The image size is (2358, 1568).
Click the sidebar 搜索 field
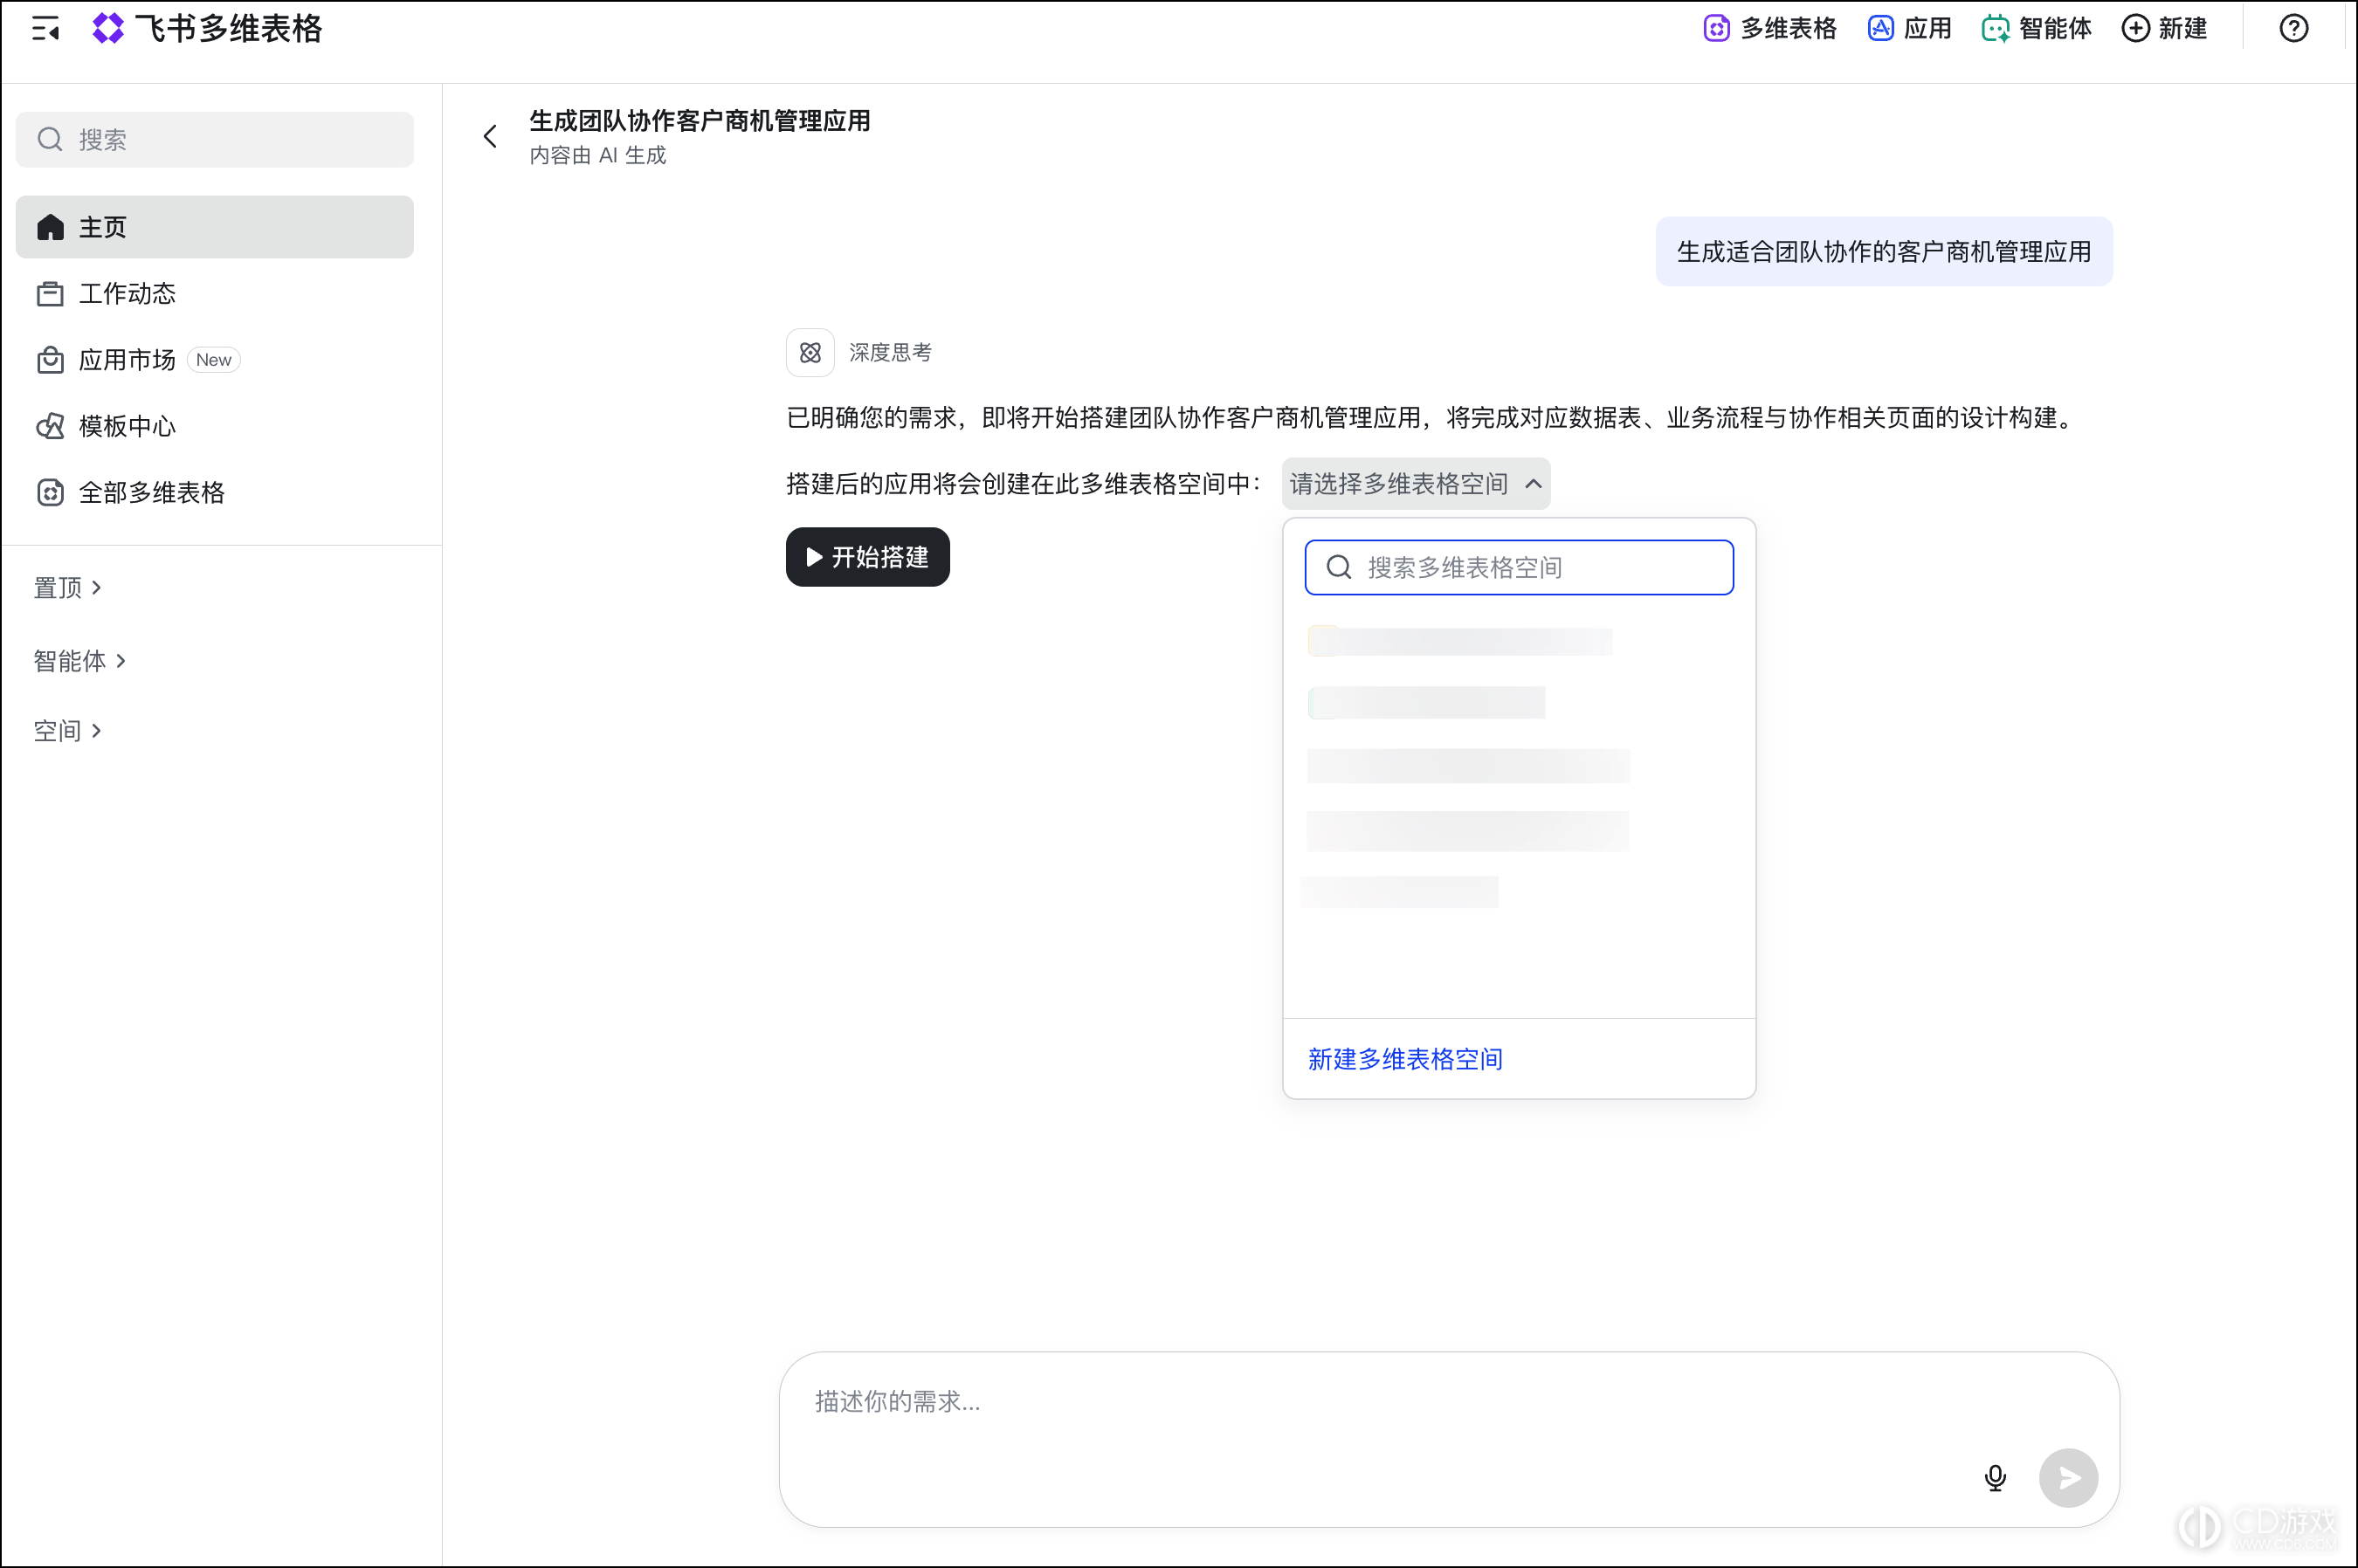click(x=214, y=139)
